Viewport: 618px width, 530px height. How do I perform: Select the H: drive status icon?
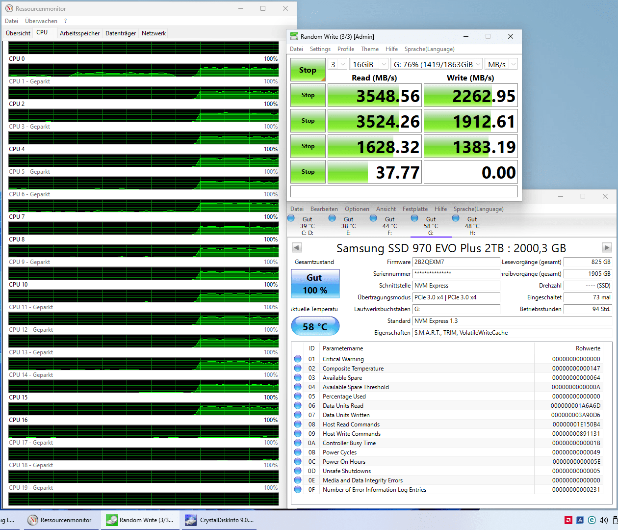456,218
